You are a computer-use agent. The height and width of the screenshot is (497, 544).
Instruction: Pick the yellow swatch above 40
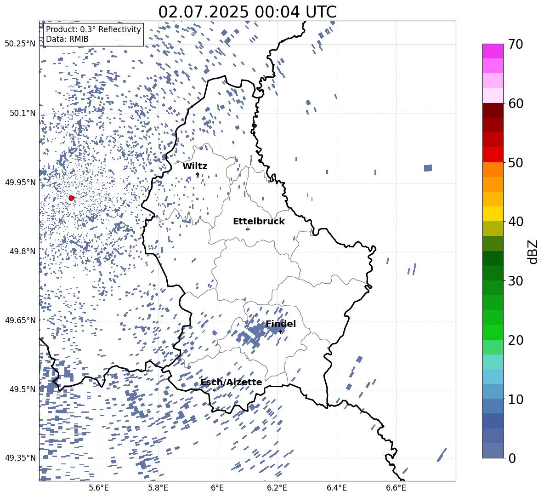pos(493,214)
